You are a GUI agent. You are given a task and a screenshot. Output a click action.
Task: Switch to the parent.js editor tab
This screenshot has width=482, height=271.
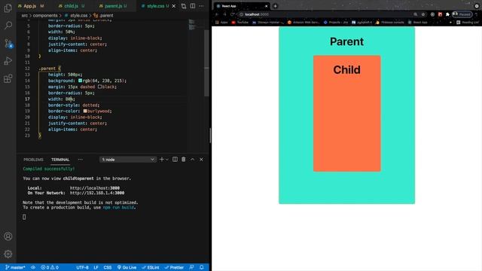pos(113,6)
